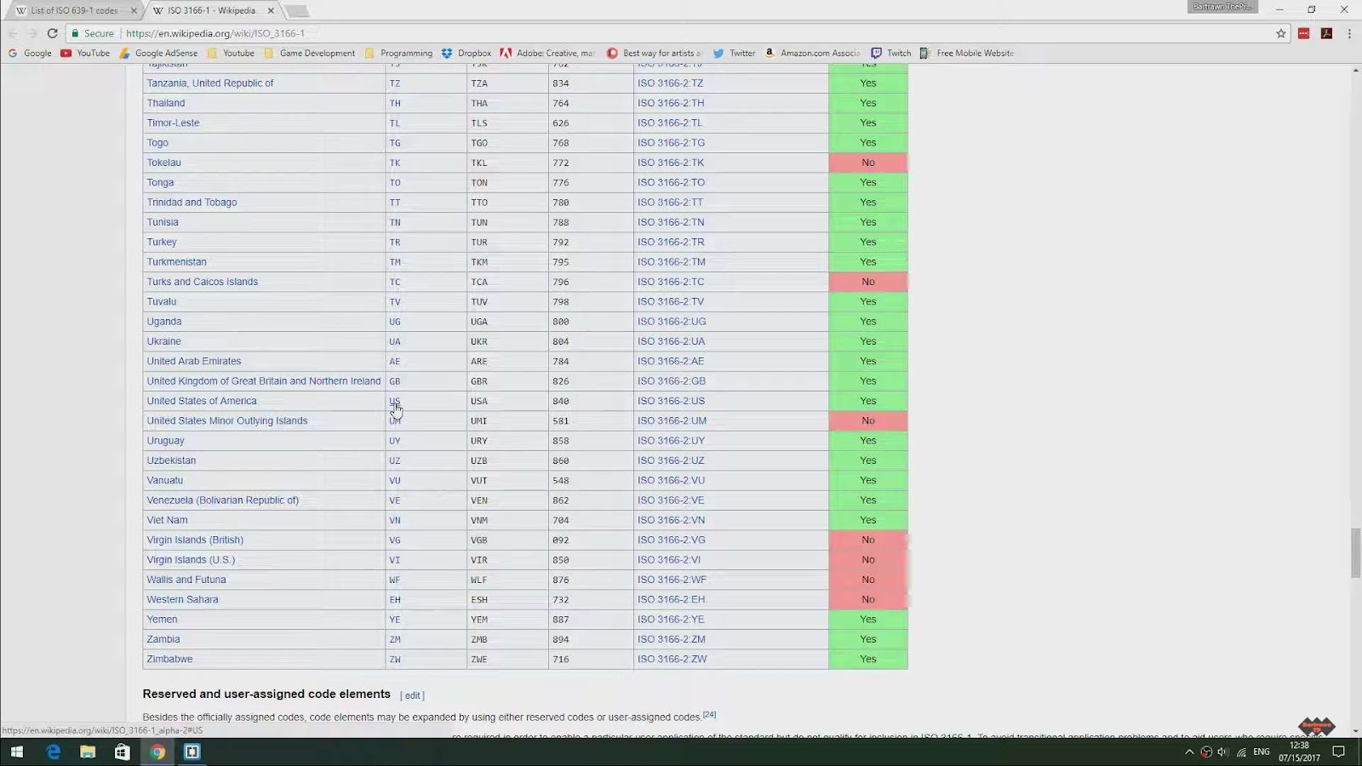Open the ISO 3166-2:GB link
Screen dimensions: 1362x766
coord(671,381)
